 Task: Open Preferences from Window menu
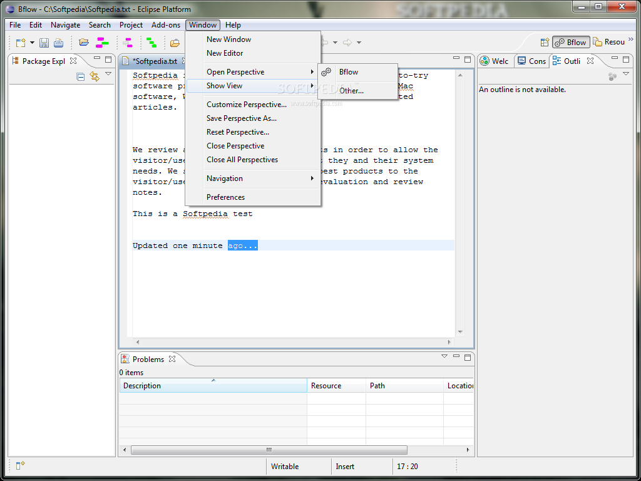point(253,197)
